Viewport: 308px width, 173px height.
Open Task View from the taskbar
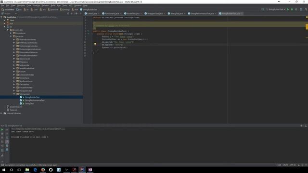[x=19, y=170]
